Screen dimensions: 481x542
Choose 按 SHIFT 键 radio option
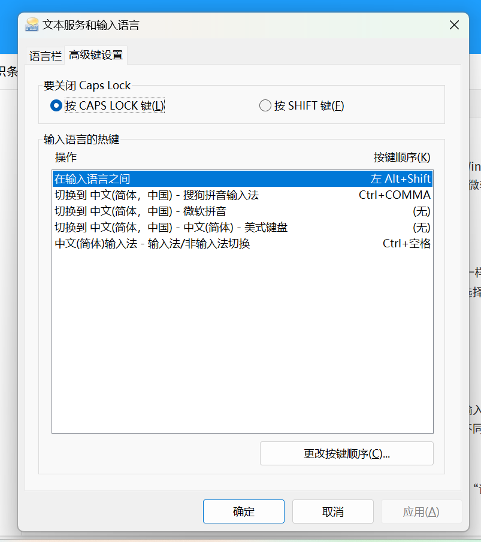click(x=301, y=106)
